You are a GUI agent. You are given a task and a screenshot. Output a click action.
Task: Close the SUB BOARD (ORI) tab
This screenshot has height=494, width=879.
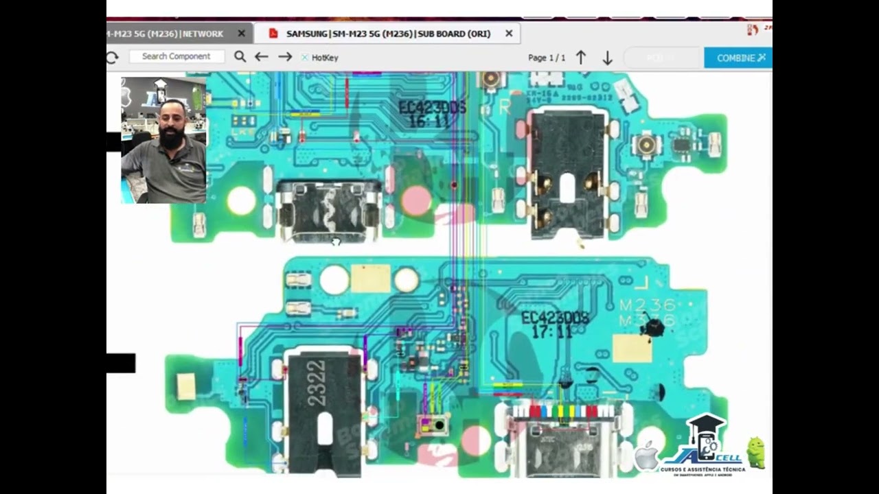(509, 34)
